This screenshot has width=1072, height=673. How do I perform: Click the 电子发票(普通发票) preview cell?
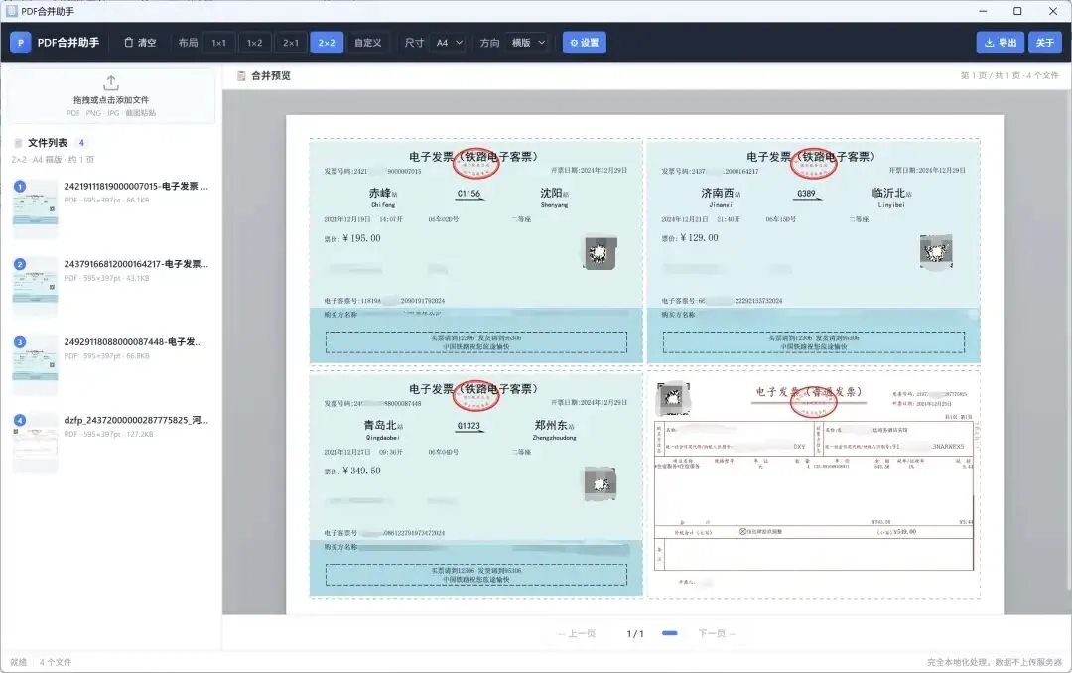pos(814,483)
